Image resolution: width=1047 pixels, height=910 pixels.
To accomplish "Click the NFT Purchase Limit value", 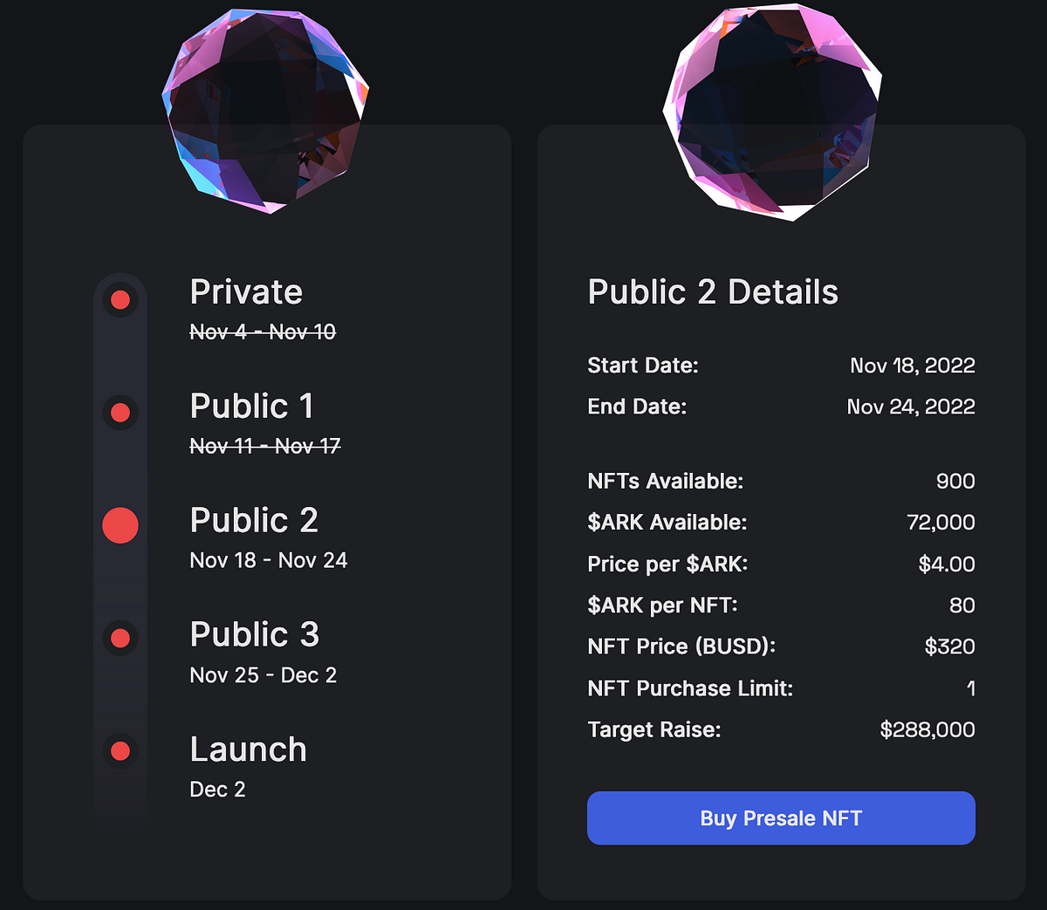I will pos(970,688).
